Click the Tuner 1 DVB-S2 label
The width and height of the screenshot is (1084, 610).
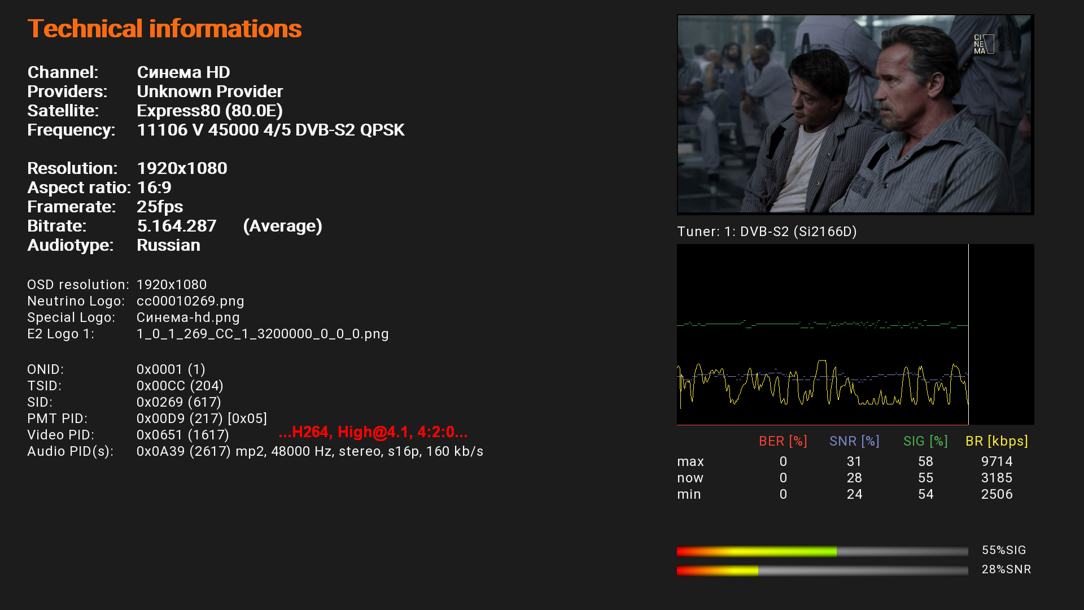tap(767, 232)
